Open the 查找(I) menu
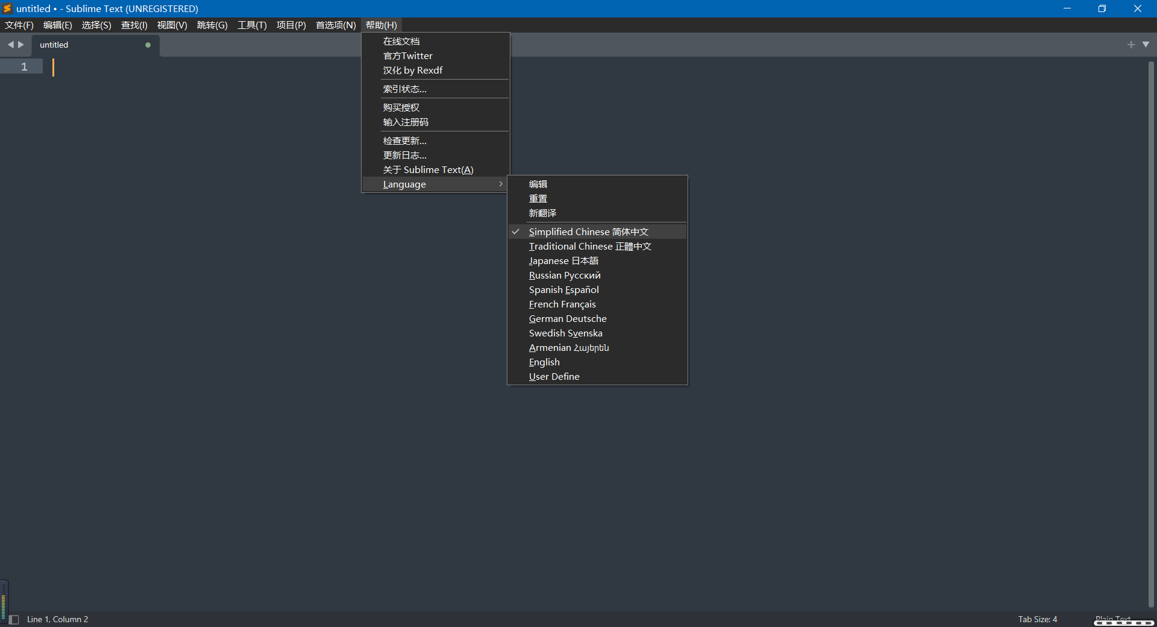The image size is (1157, 627). click(x=134, y=25)
